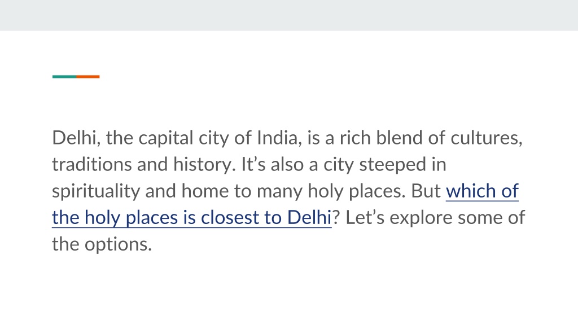Click the words 'the options.' on last line
Viewport: 578px width, 325px height.
(x=102, y=245)
